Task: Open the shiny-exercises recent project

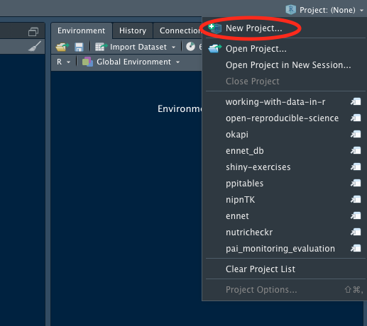Action: [x=258, y=167]
